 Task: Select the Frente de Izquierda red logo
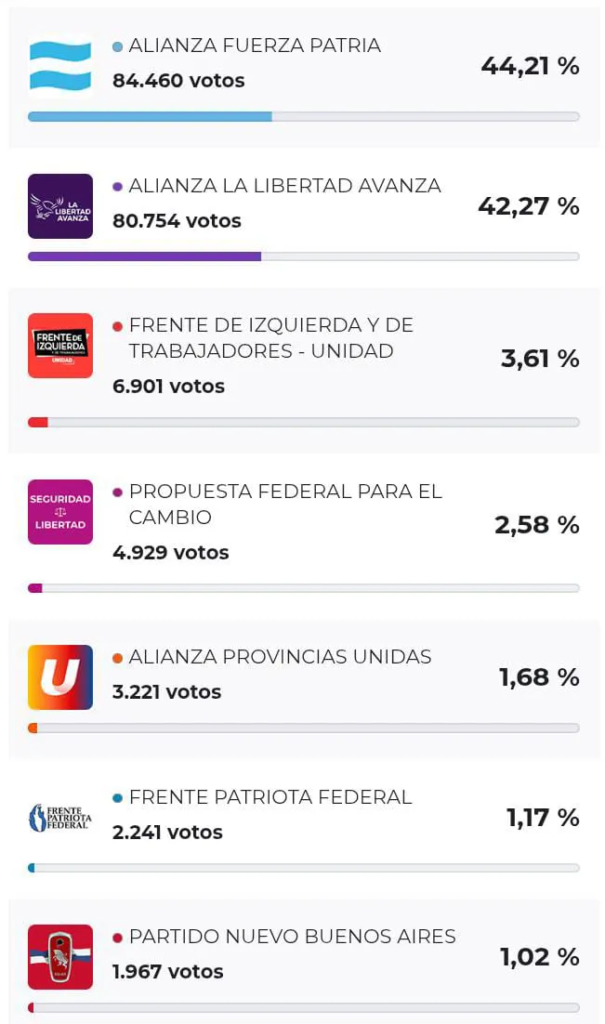point(60,346)
